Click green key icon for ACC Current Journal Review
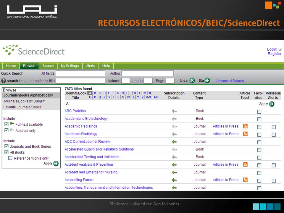This screenshot has width=284, height=213. click(x=175, y=142)
